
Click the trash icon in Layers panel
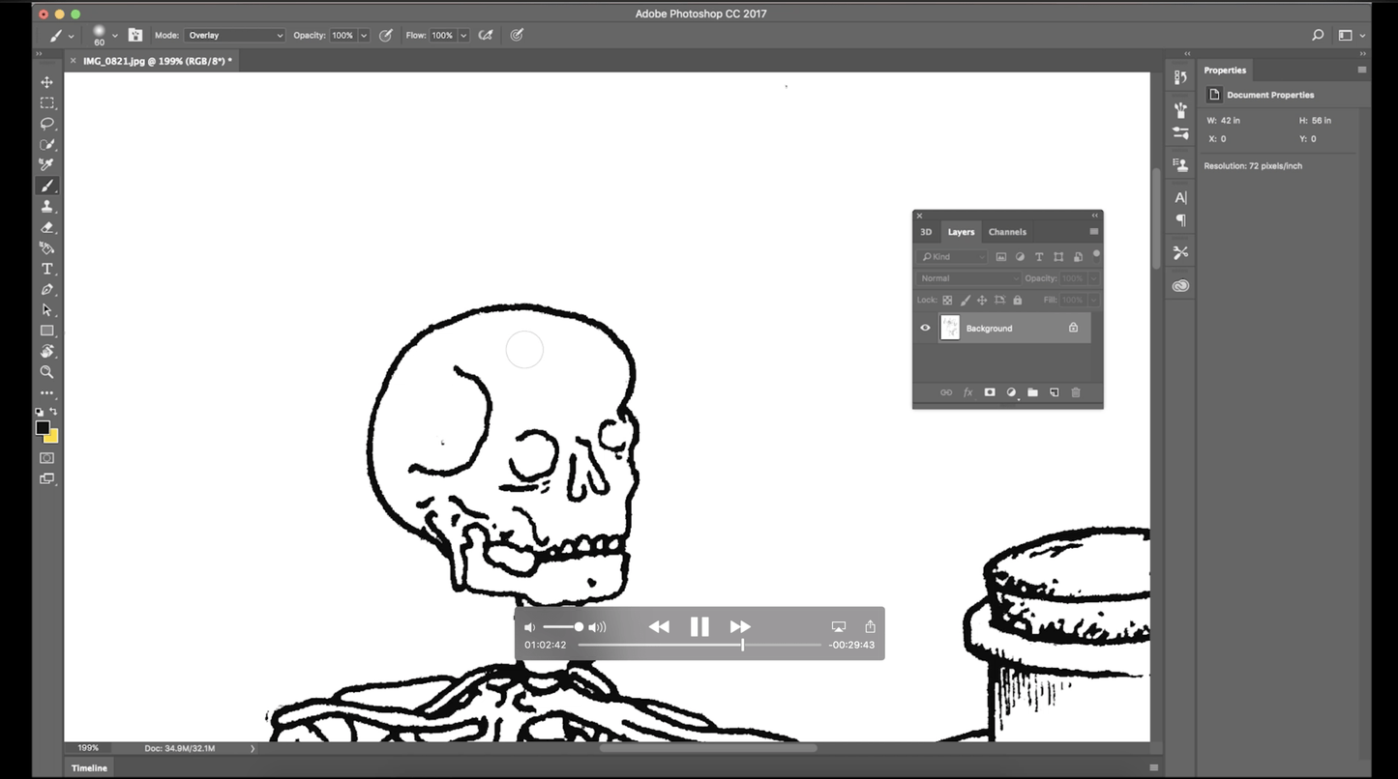coord(1075,392)
